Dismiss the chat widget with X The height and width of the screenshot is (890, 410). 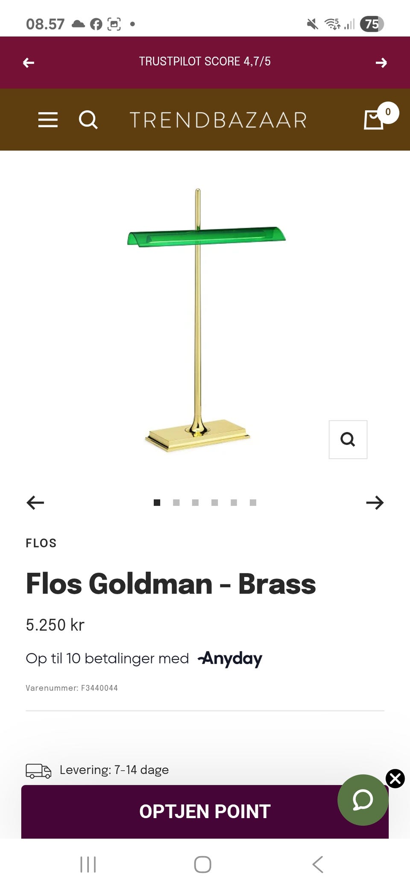tap(395, 778)
